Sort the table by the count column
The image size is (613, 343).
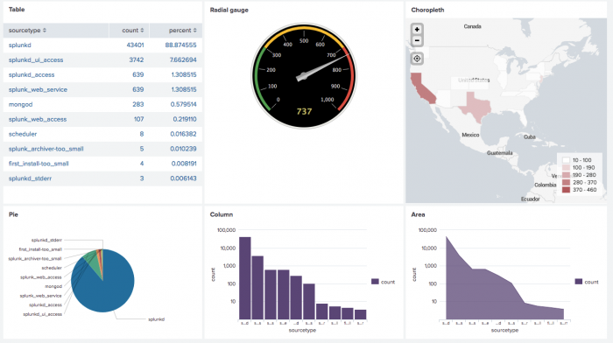click(x=133, y=31)
